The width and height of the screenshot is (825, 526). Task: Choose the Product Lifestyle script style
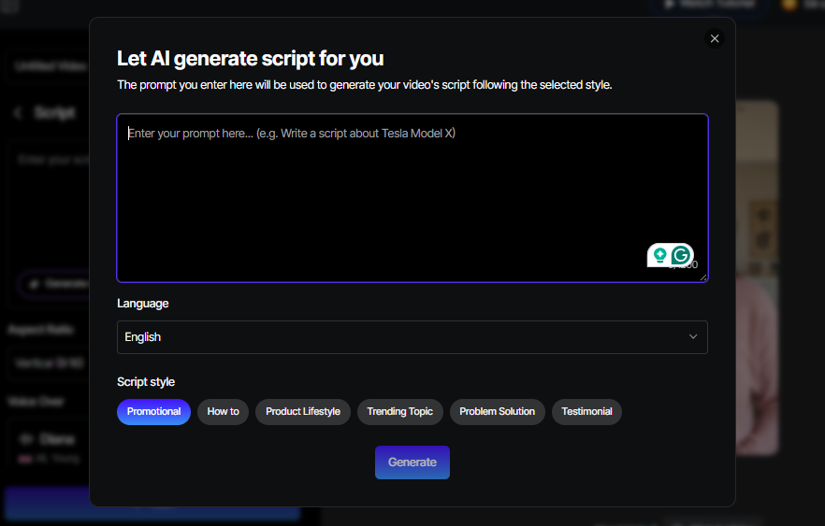coord(303,411)
